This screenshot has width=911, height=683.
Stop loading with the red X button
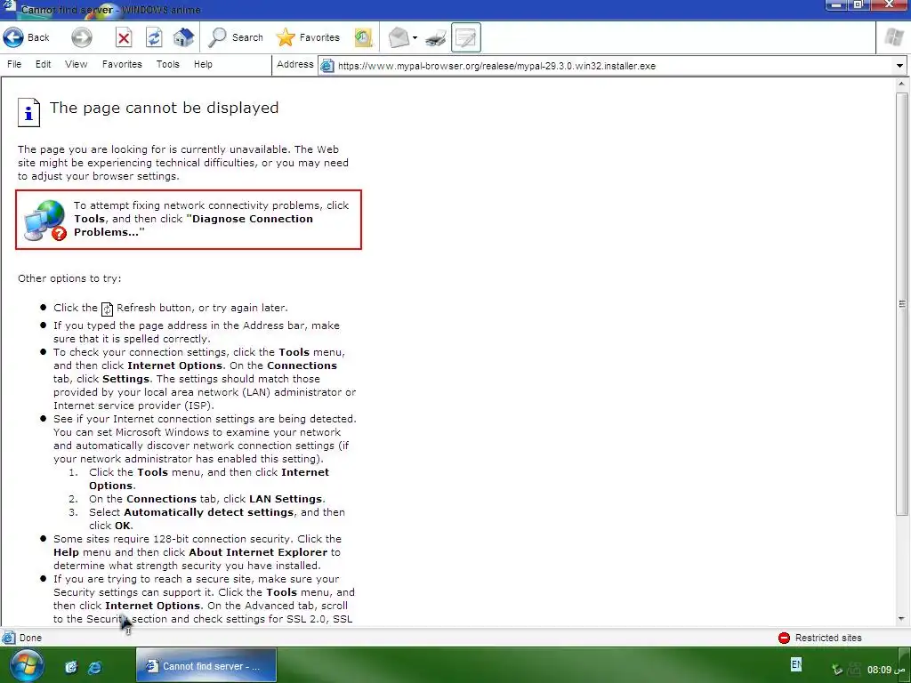123,37
